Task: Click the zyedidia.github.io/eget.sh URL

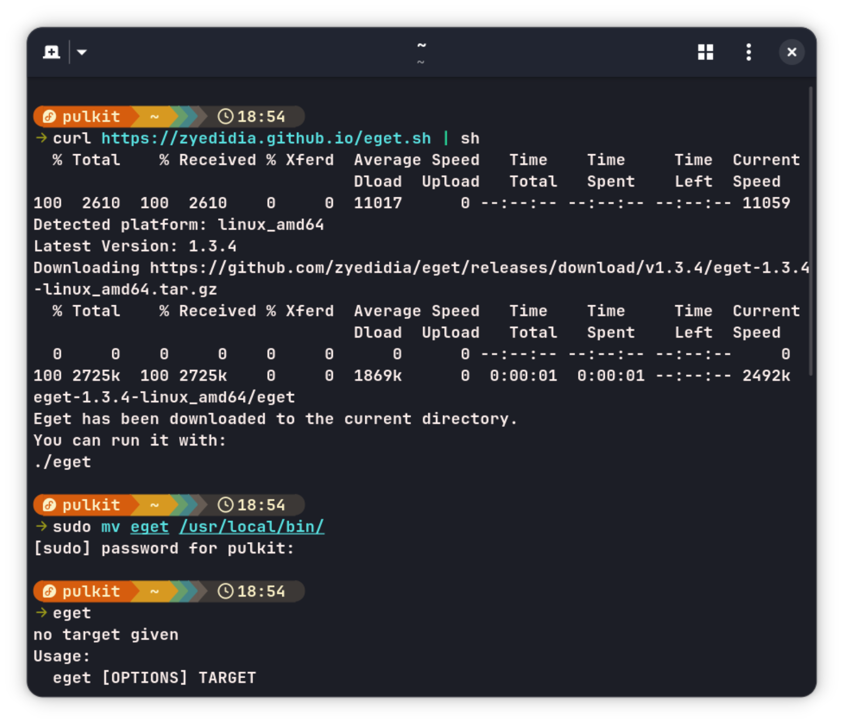Action: coord(266,139)
